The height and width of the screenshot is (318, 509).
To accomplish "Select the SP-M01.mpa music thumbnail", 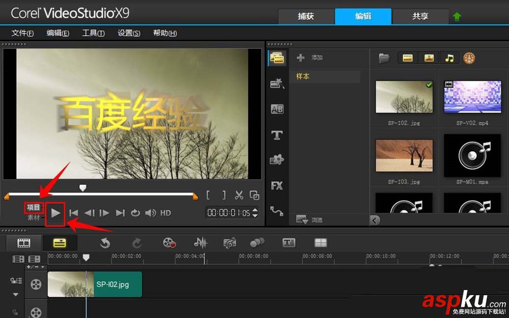I will coord(473,156).
